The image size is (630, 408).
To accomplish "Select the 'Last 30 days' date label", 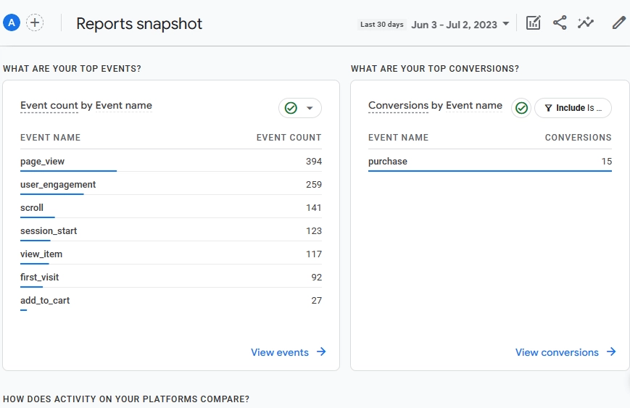I will (381, 25).
